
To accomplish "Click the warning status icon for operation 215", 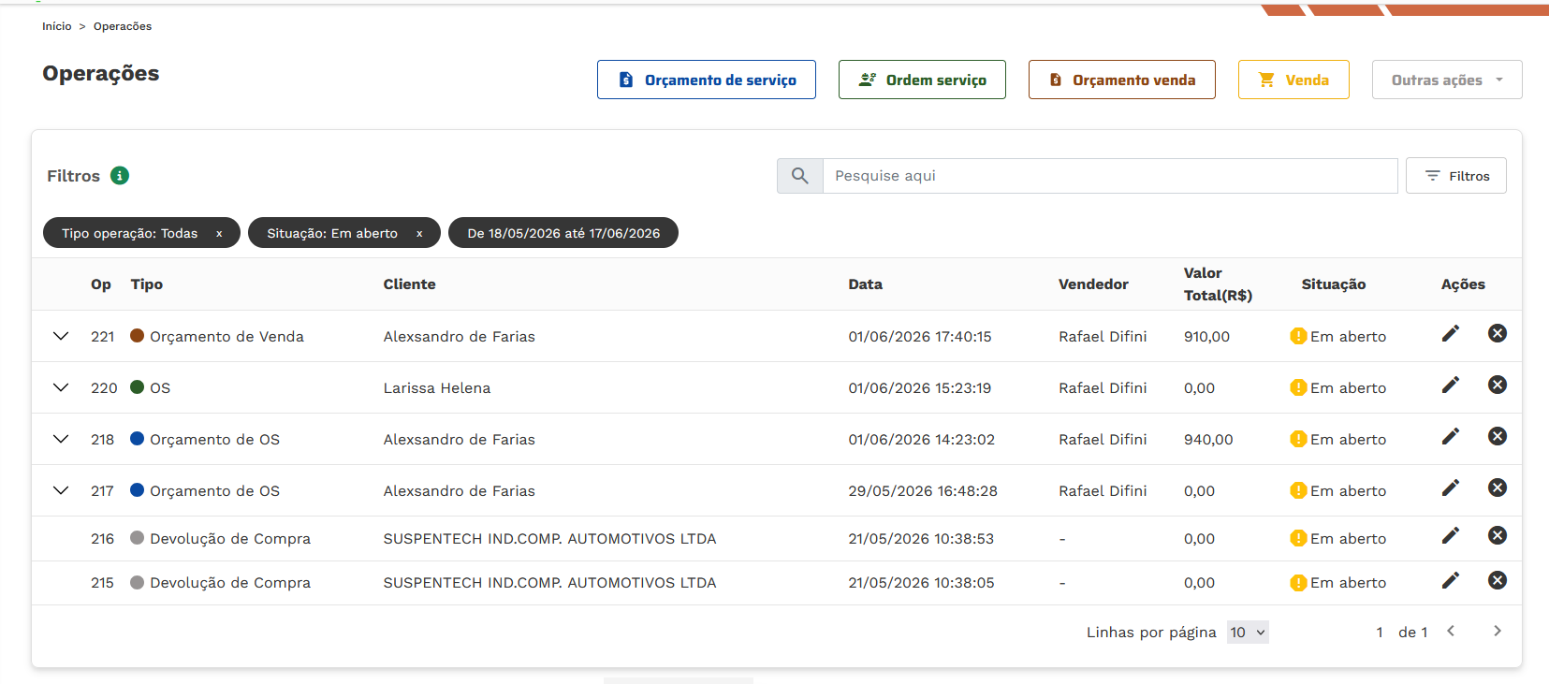I will click(x=1298, y=582).
